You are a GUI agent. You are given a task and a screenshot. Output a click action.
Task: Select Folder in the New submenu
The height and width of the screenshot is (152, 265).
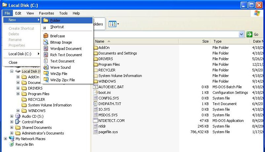55,20
